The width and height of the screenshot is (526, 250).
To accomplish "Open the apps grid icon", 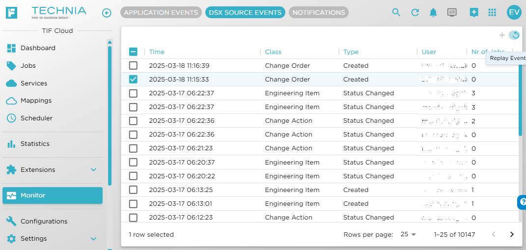I will (492, 13).
